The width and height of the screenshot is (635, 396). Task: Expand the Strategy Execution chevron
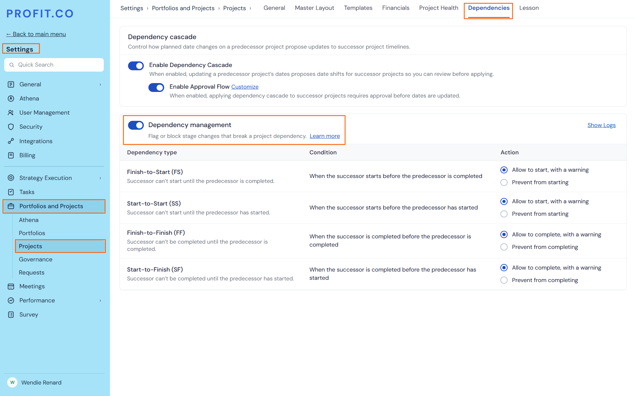[x=100, y=178]
